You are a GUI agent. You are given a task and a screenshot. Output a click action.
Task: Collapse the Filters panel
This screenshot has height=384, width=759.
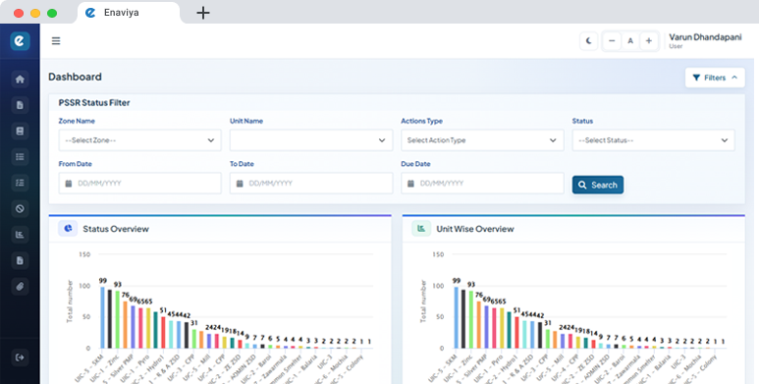pos(715,78)
